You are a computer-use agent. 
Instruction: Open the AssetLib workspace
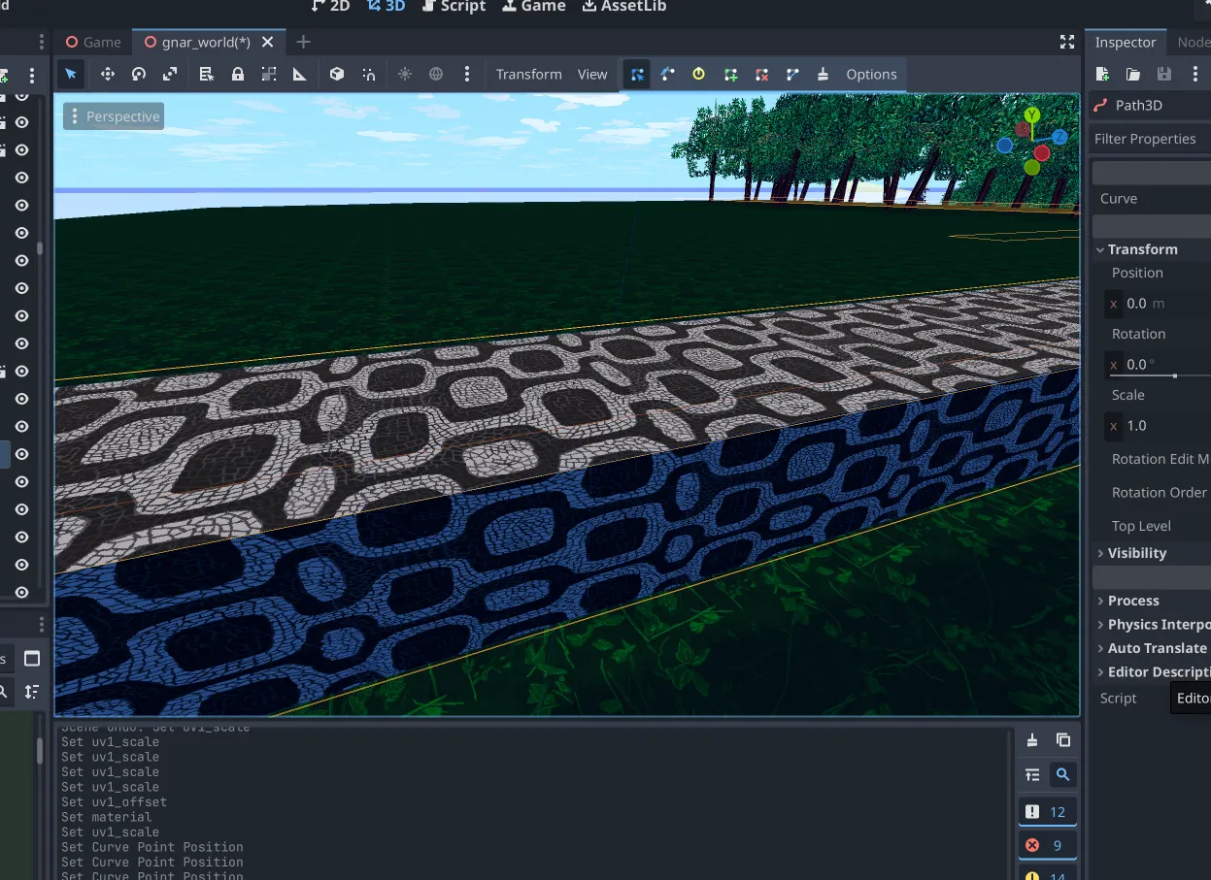click(624, 6)
